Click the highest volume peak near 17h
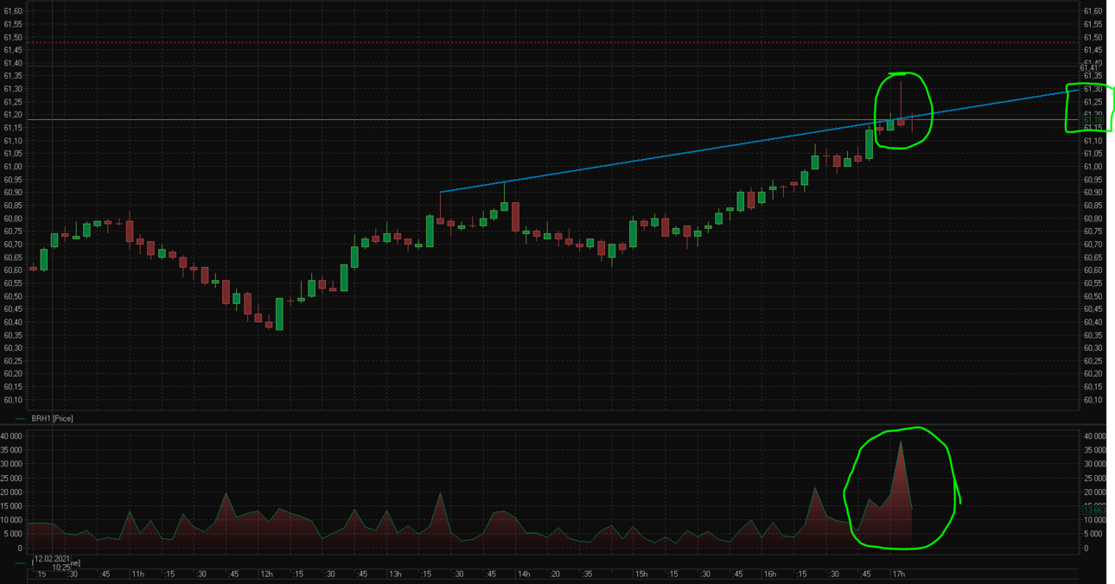The width and height of the screenshot is (1115, 584). (901, 443)
